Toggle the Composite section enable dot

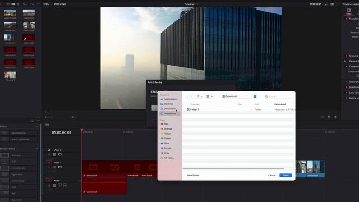346,66
